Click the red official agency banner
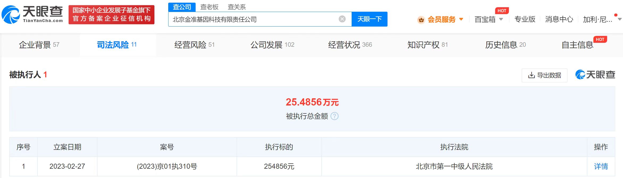The height and width of the screenshot is (178, 623). tap(111, 15)
